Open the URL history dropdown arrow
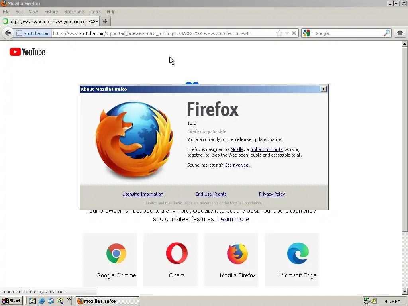 coord(287,33)
